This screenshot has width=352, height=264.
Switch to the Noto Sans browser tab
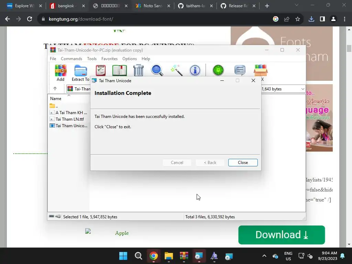(x=153, y=6)
